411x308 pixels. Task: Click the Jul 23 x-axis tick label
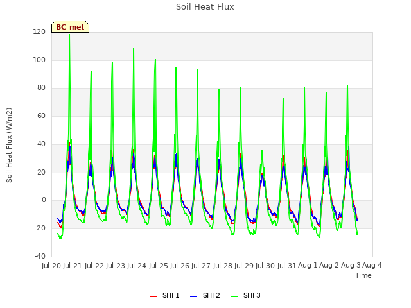(x=116, y=266)
